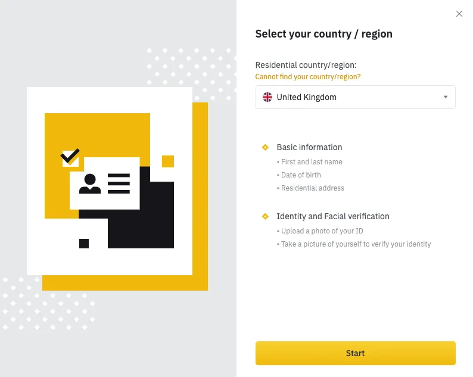The image size is (473, 377).
Task: Click the small black square in the illustration
Action: coord(84,243)
